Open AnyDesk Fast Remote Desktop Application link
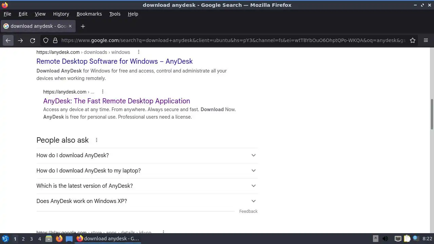Image resolution: width=434 pixels, height=244 pixels. pos(117,101)
